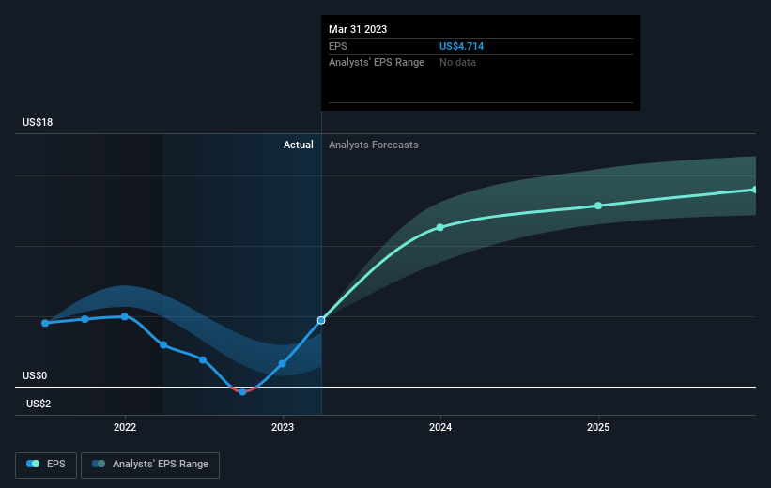
Task: Click the EPS data point at start of 2022
Action: 124,316
